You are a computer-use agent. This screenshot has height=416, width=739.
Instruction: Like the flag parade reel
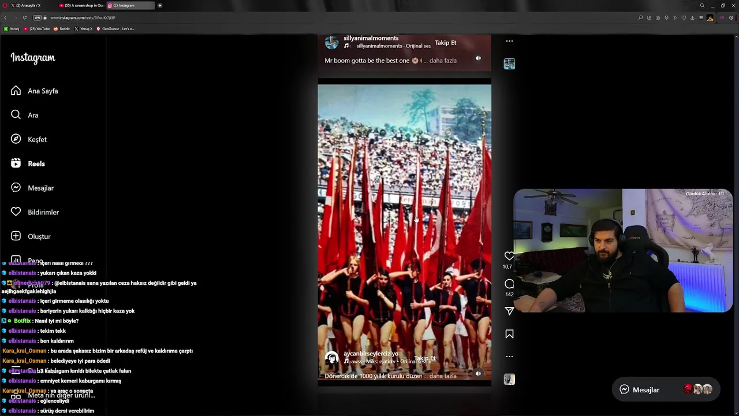click(x=509, y=256)
